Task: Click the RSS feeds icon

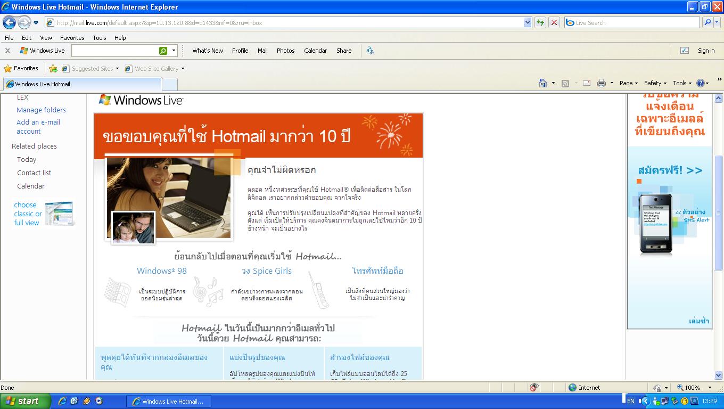Action: click(565, 83)
